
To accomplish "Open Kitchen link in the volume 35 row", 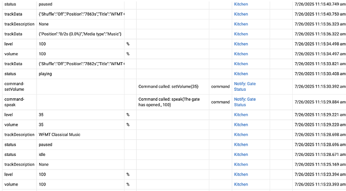I will 241,125.
